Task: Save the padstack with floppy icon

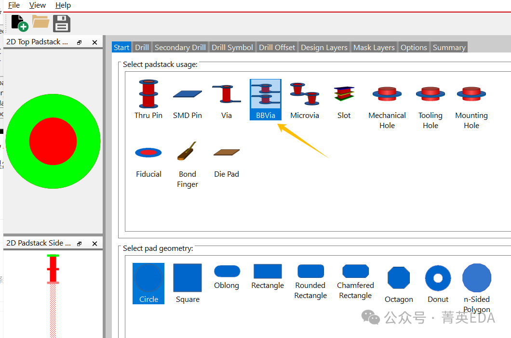Action: tap(62, 24)
